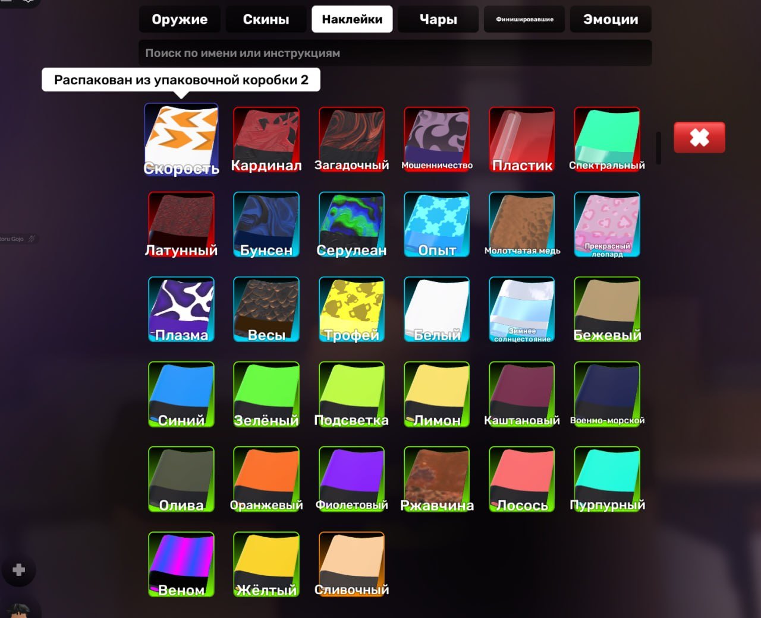Select the Лимон color sticker
The width and height of the screenshot is (761, 618).
[x=437, y=394]
